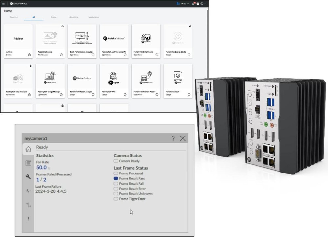This screenshot has width=328, height=237.
Task: Show info for FactoryTalk Motion Analyzer
Action: [x=93, y=95]
